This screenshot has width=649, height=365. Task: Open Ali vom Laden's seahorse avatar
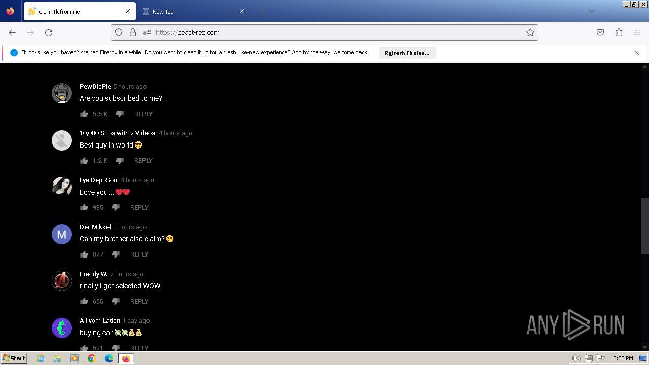tap(62, 328)
